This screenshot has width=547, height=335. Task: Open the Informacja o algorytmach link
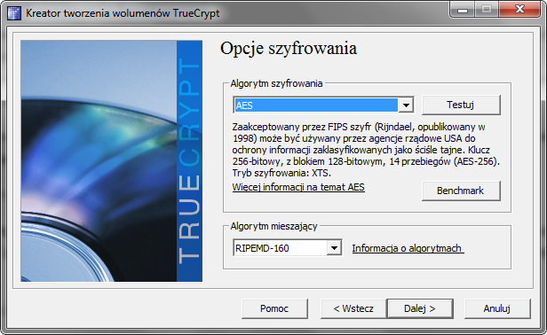pos(408,248)
